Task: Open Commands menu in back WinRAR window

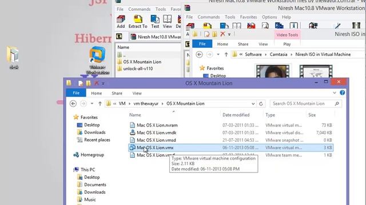Action: (140, 9)
